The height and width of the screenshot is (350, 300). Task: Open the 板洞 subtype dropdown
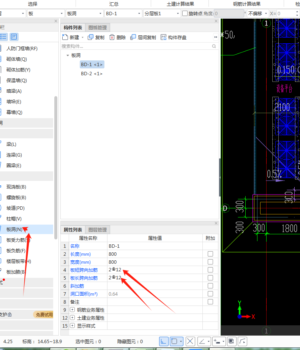pyautogui.click(x=85, y=13)
